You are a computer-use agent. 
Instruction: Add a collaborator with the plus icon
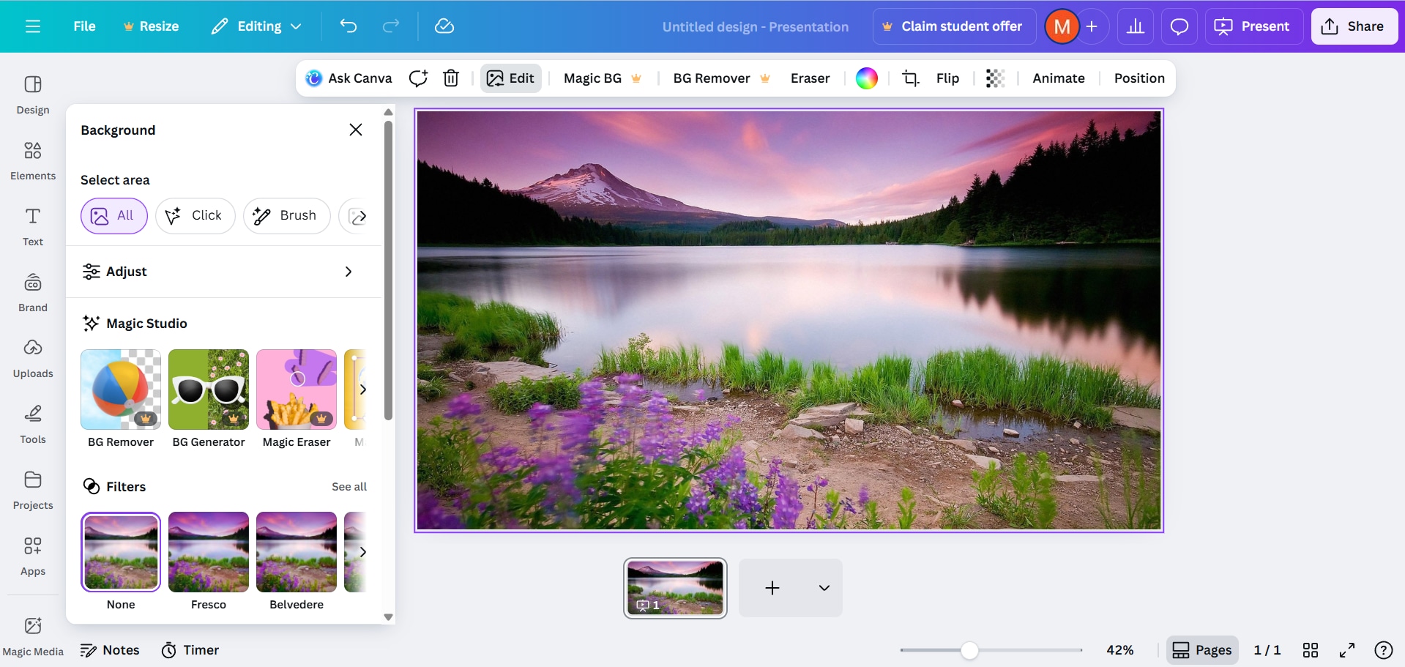pyautogui.click(x=1092, y=26)
